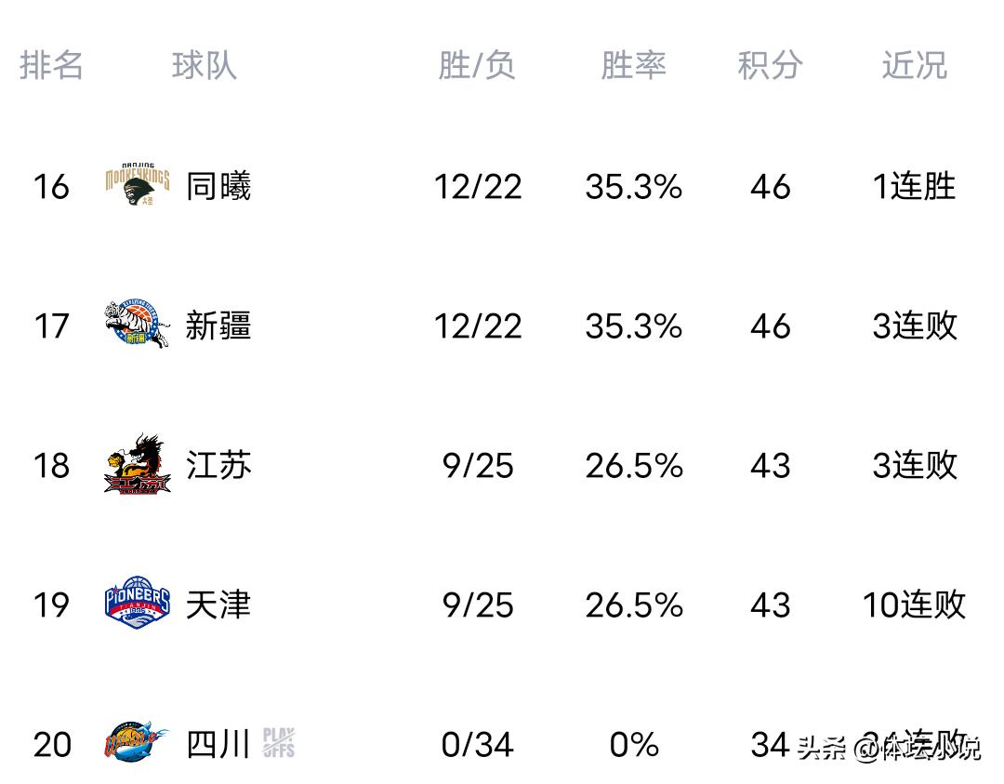Image resolution: width=1004 pixels, height=784 pixels.
Task: Open the 新疆 team name link
Action: coord(218,326)
